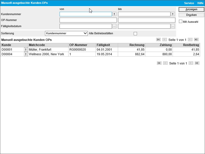Screen dimensions: 205x154
Task: Open details icon for customer D00001
Action: 26,50
